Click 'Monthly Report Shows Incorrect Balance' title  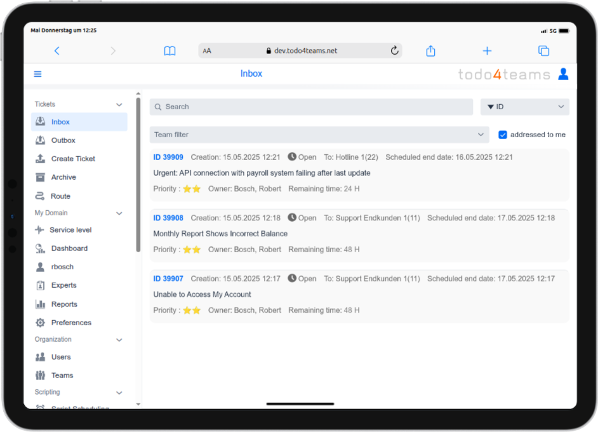pyautogui.click(x=220, y=234)
